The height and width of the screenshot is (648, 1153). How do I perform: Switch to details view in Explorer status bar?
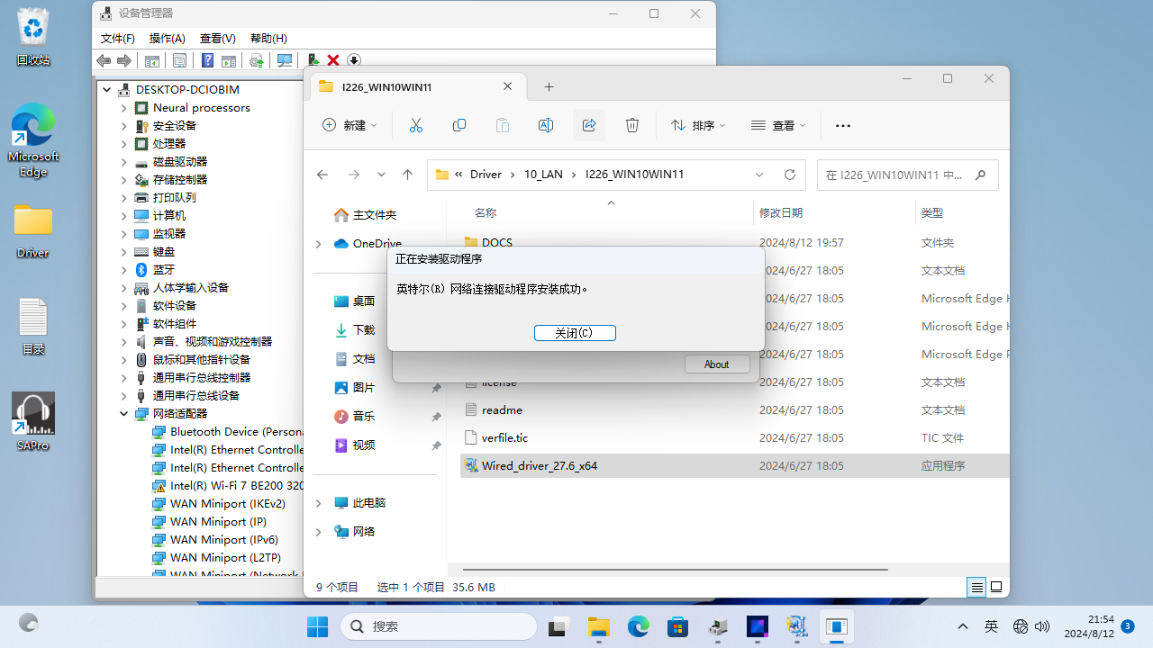(976, 588)
